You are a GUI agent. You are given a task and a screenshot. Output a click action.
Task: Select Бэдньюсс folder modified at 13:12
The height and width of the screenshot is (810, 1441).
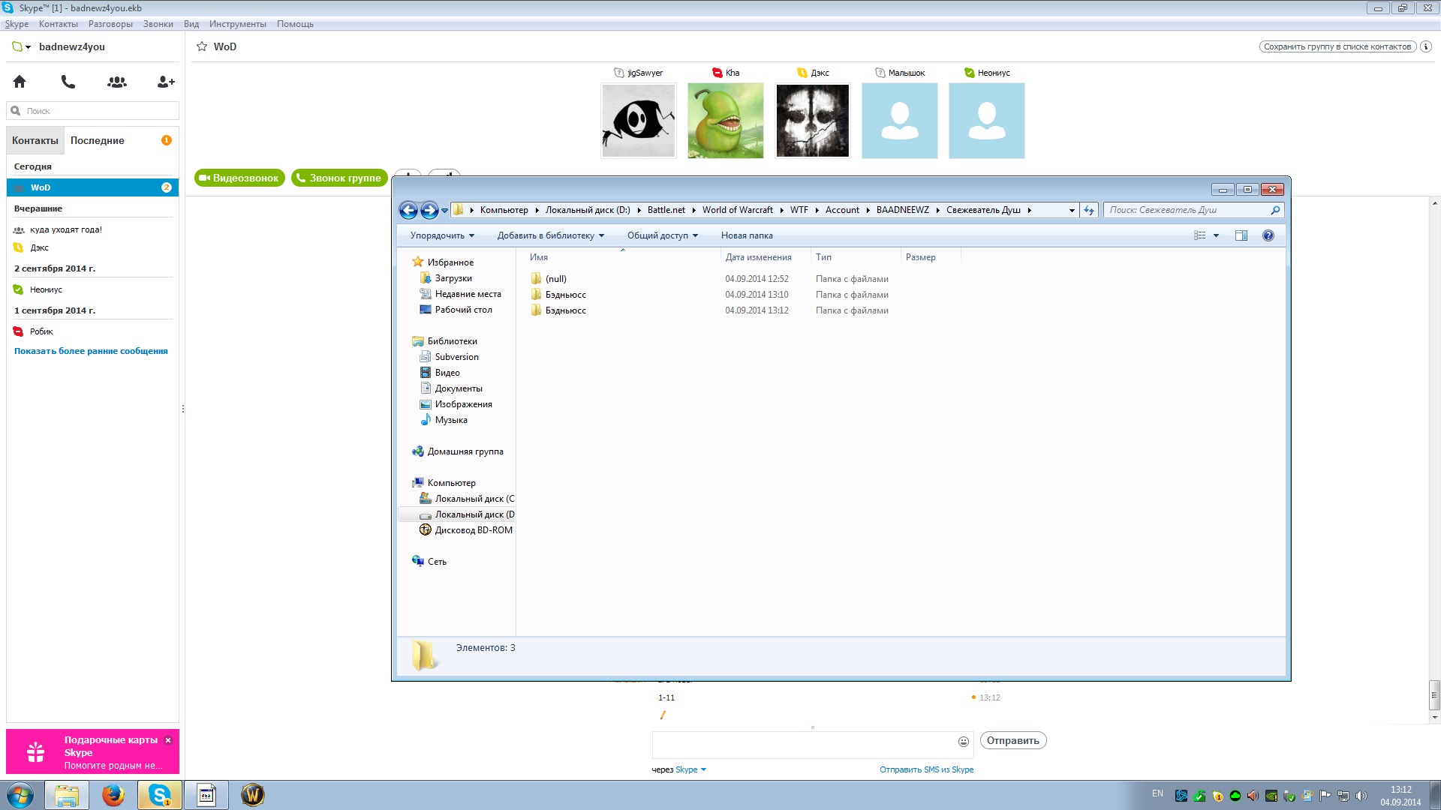pos(565,310)
